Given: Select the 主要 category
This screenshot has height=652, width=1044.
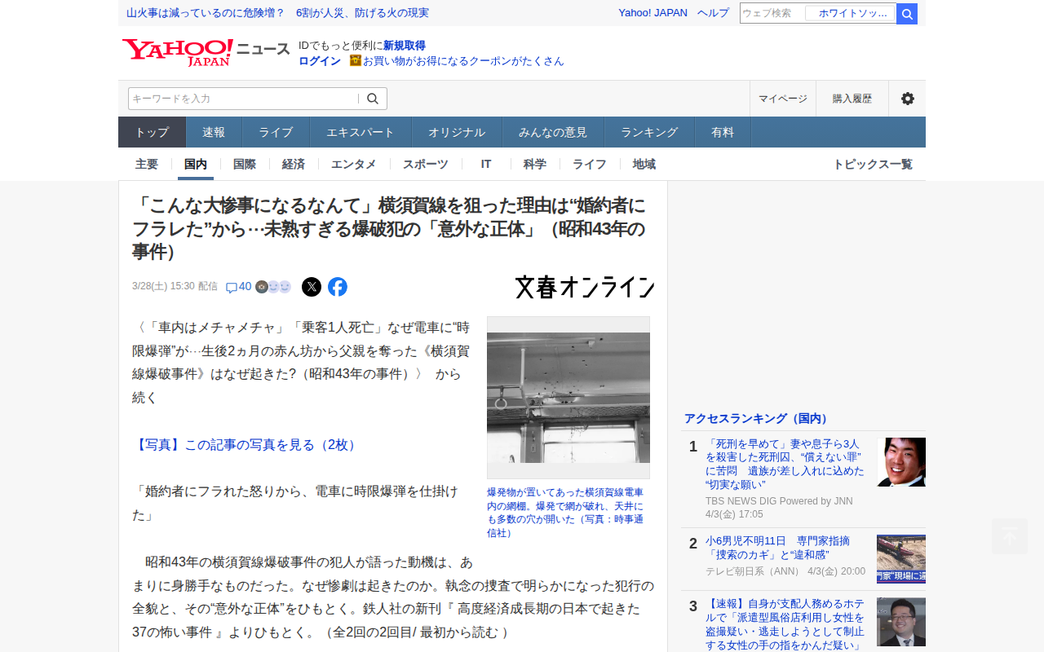Looking at the screenshot, I should (x=147, y=164).
